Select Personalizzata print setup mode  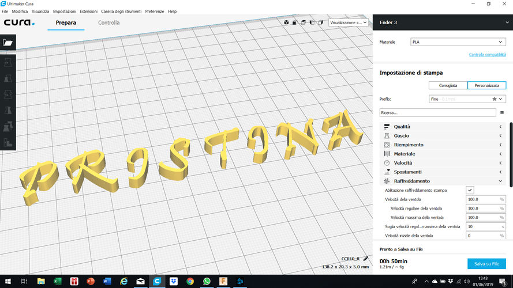pyautogui.click(x=487, y=86)
